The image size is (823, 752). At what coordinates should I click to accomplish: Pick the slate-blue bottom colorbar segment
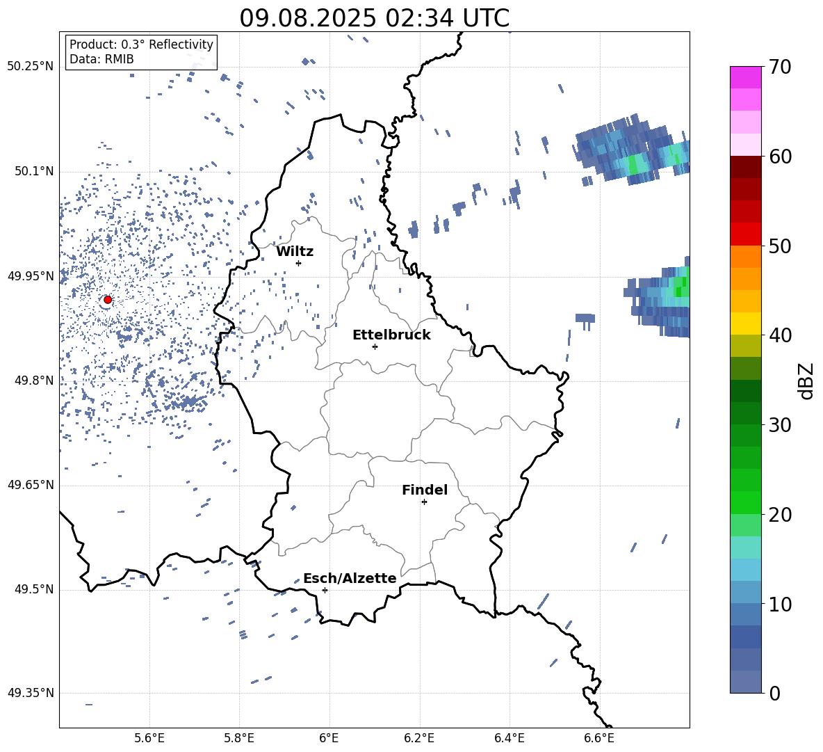(745, 682)
